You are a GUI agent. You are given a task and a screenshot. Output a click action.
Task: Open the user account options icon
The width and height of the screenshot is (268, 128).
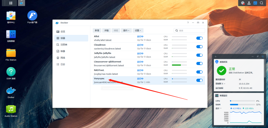[249, 3]
